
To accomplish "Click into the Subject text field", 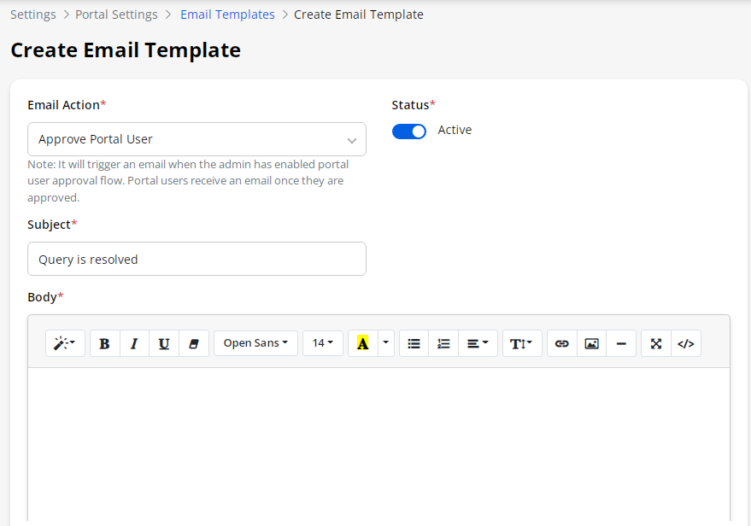I will pos(197,259).
